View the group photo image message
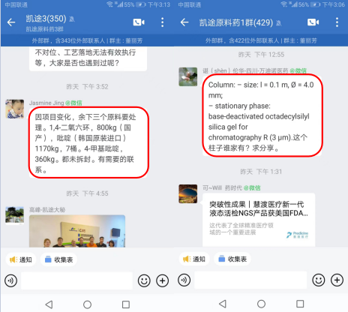The height and width of the screenshot is (312, 348). [77, 231]
